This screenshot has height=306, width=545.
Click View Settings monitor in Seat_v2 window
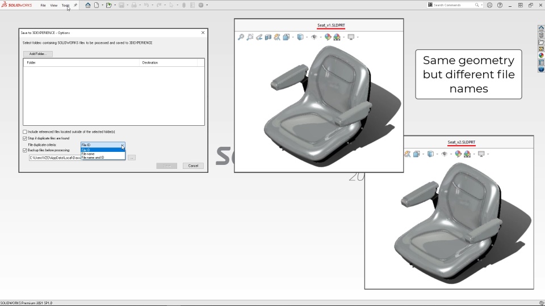tap(481, 154)
